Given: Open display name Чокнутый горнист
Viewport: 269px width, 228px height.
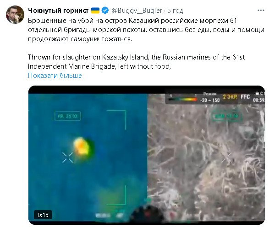Looking at the screenshot, I should pyautogui.click(x=58, y=11).
